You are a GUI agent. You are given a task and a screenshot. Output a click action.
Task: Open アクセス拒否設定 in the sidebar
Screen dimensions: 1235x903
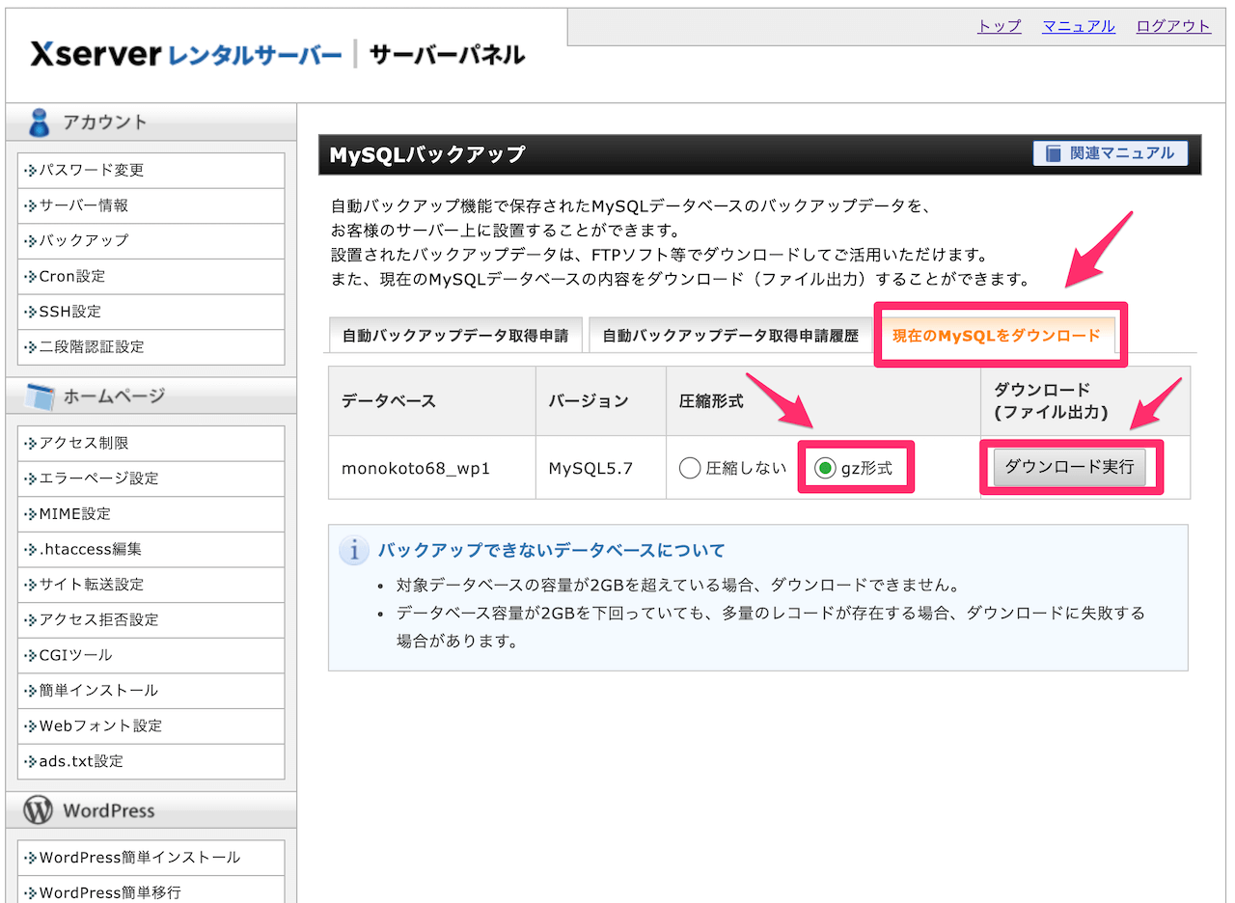pyautogui.click(x=151, y=619)
